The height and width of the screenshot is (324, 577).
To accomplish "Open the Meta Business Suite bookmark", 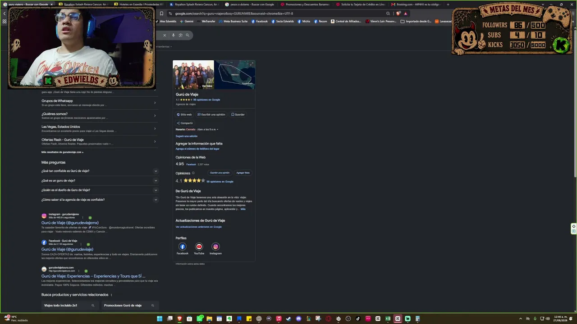I will (233, 21).
